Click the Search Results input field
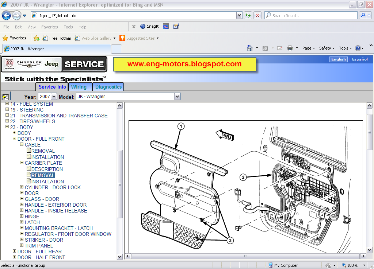The image size is (374, 269). point(311,15)
